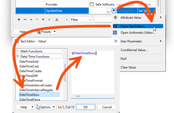Select DateTimeDiff function
The height and width of the screenshot is (113, 174).
[x=28, y=76]
